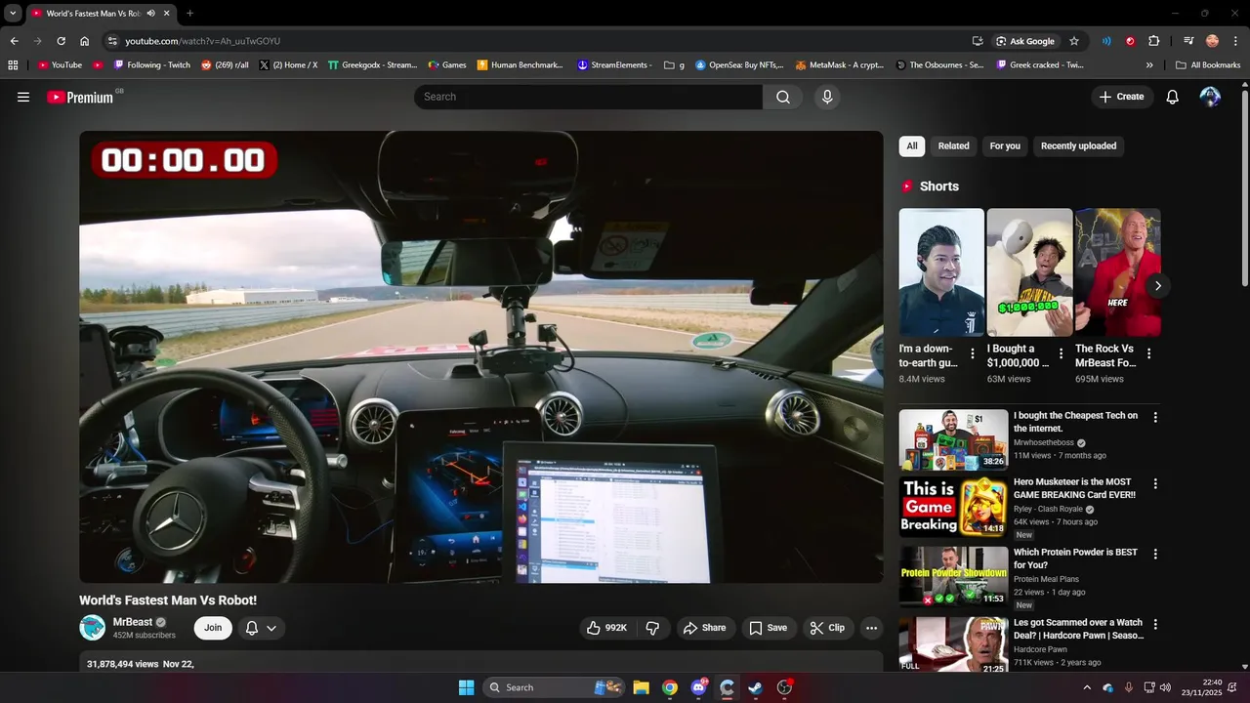Expand hidden bookmarks double chevron
Screen dimensions: 1250x703
point(1149,65)
